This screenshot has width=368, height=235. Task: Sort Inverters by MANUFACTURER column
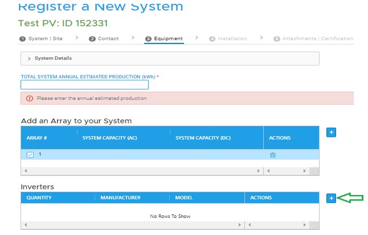click(120, 198)
